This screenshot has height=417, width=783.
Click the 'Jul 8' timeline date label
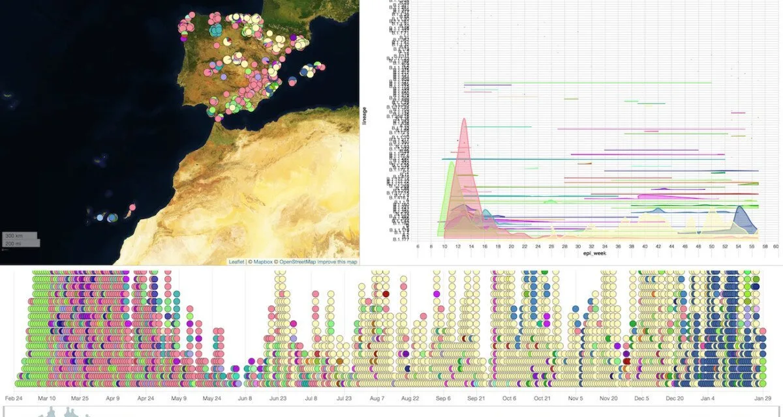(x=311, y=398)
